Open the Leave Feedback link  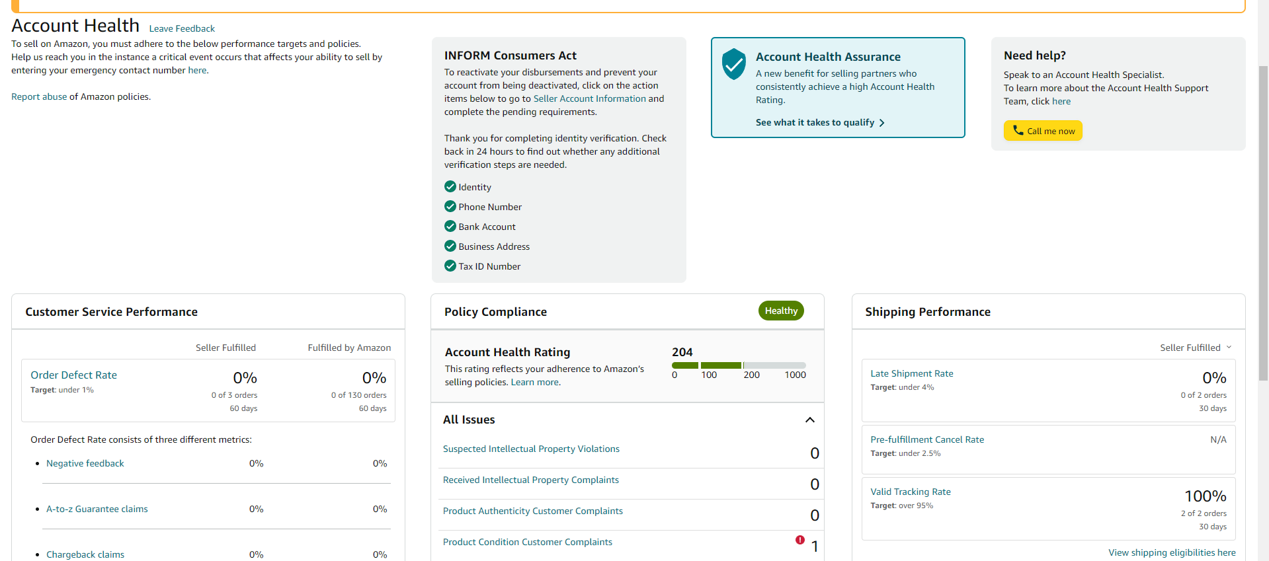click(182, 28)
